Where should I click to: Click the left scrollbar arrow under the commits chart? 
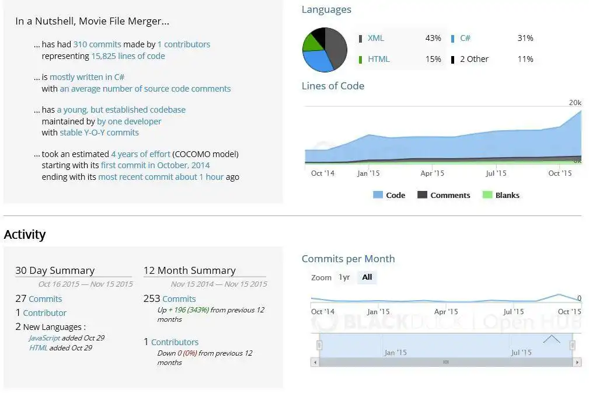315,362
